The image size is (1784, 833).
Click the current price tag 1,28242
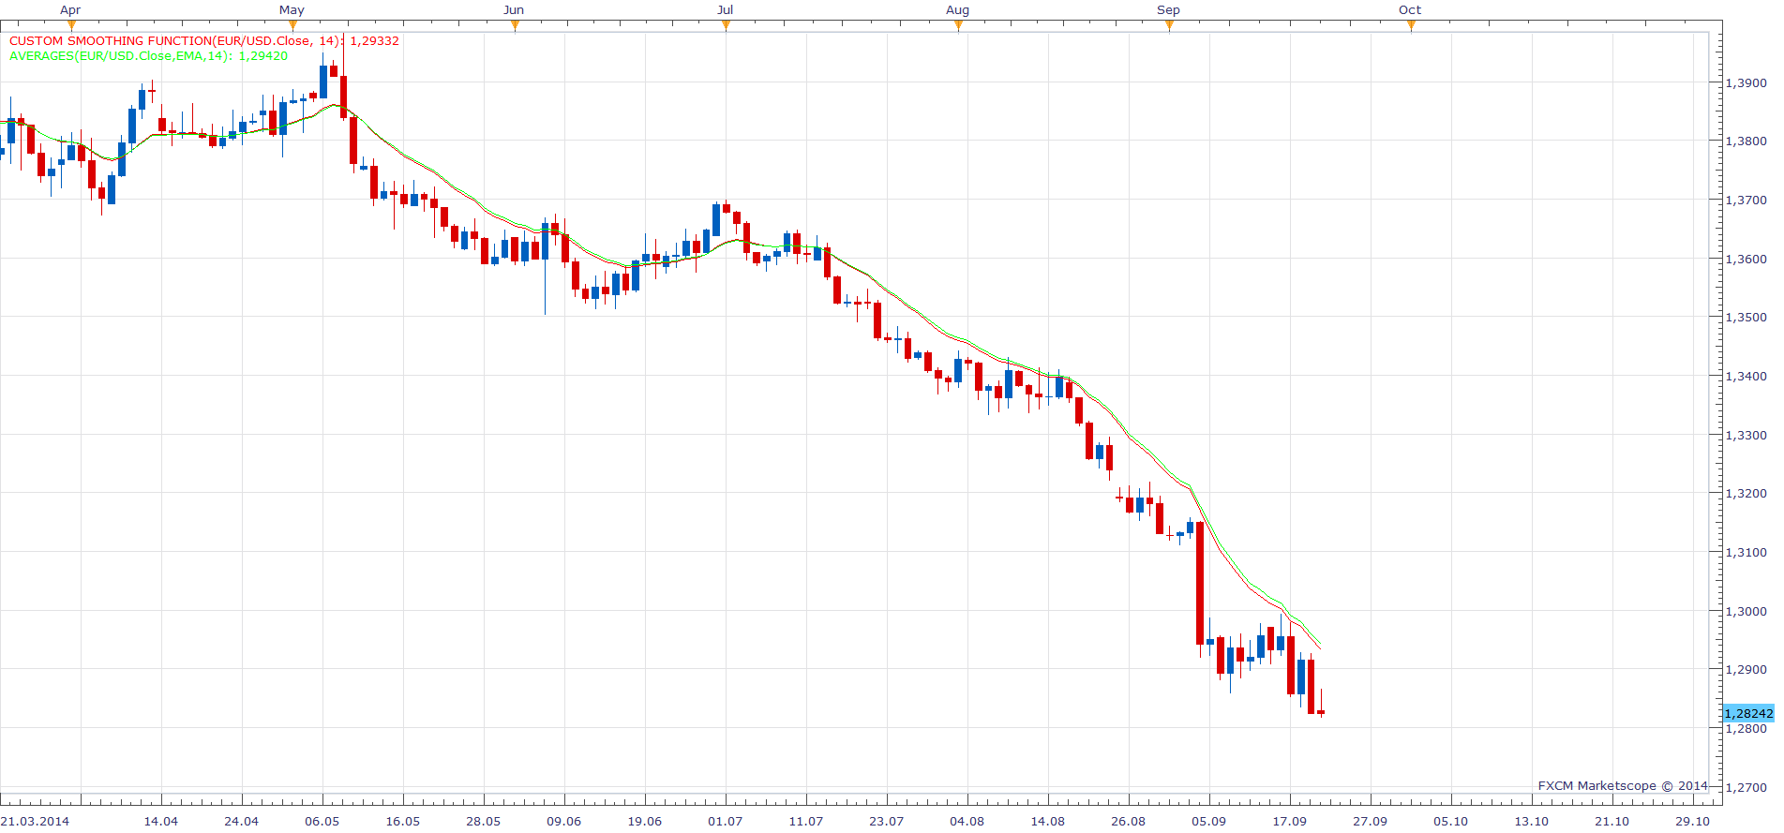(1749, 713)
